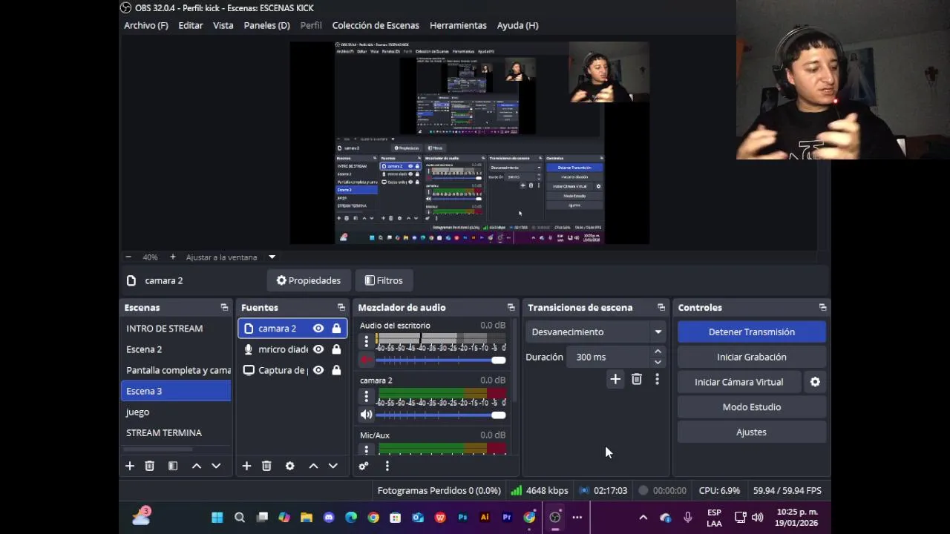Open Propiedades of the selected source
This screenshot has width=950, height=534.
(309, 280)
